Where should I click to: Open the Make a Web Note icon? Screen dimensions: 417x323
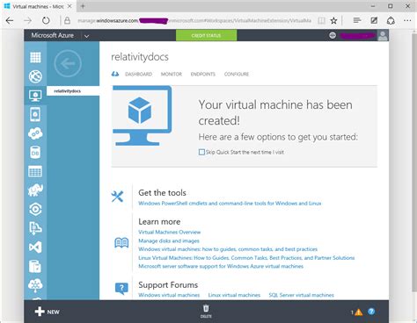374,20
